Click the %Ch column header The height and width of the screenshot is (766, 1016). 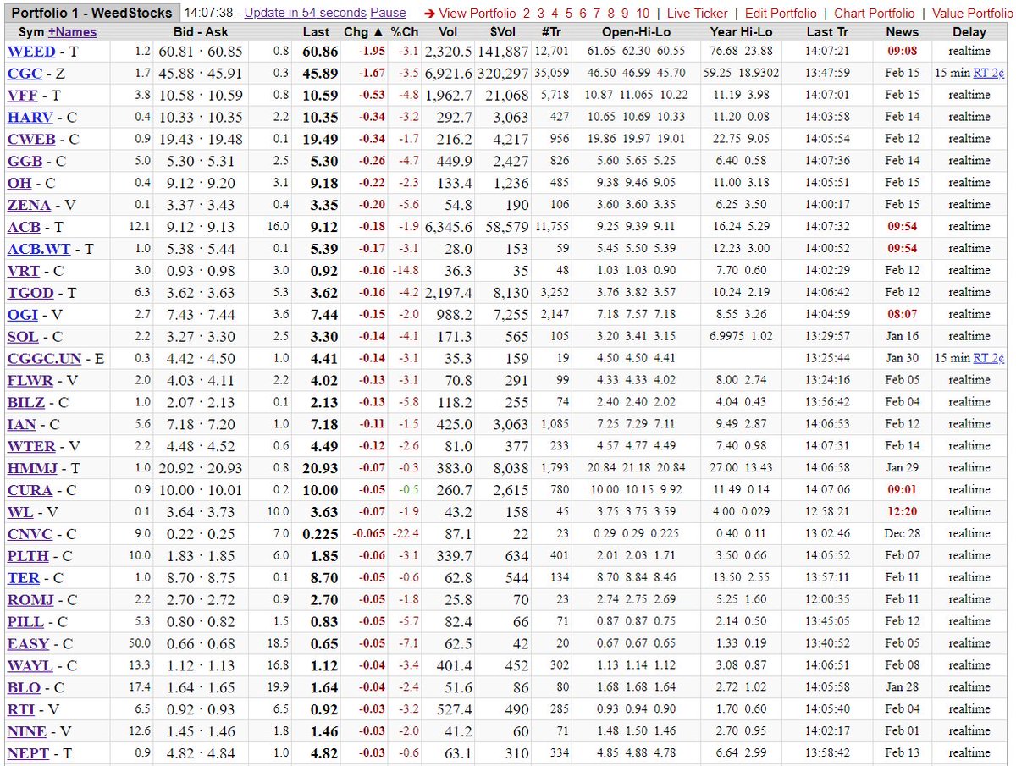tap(405, 32)
